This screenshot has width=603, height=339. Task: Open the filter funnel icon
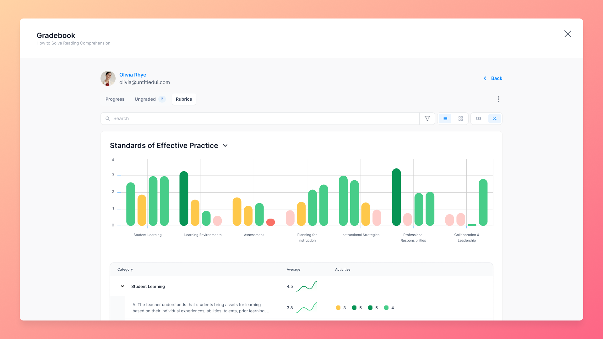point(427,119)
